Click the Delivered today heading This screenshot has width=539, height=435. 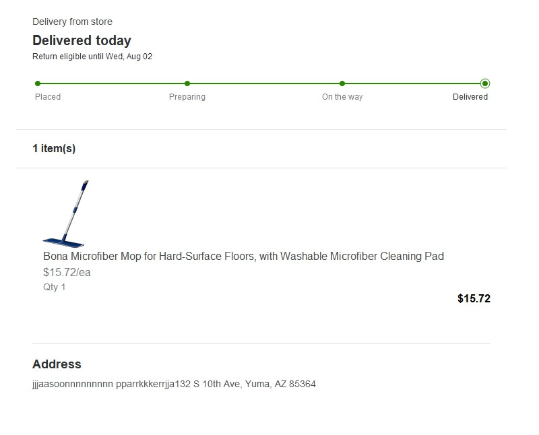coord(82,40)
